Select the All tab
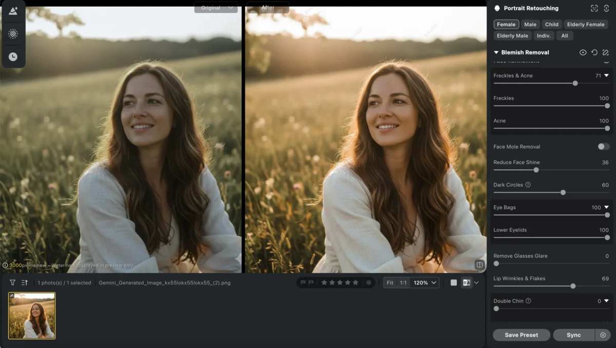 565,36
